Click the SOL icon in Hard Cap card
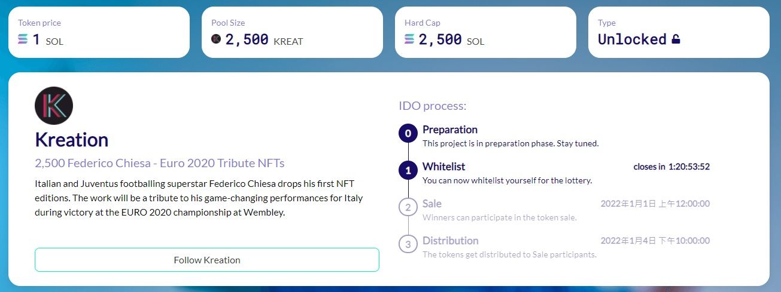Viewport: 781px width, 292px height. pos(409,39)
